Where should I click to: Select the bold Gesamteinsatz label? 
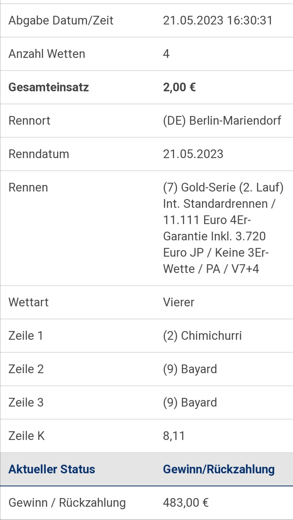[x=49, y=87]
